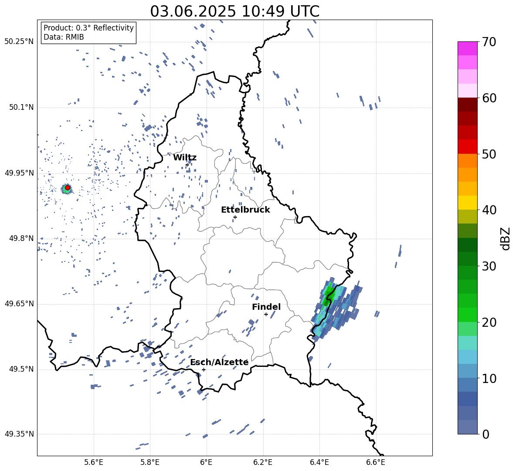Click the 5.6°E longitude label

pos(94,462)
